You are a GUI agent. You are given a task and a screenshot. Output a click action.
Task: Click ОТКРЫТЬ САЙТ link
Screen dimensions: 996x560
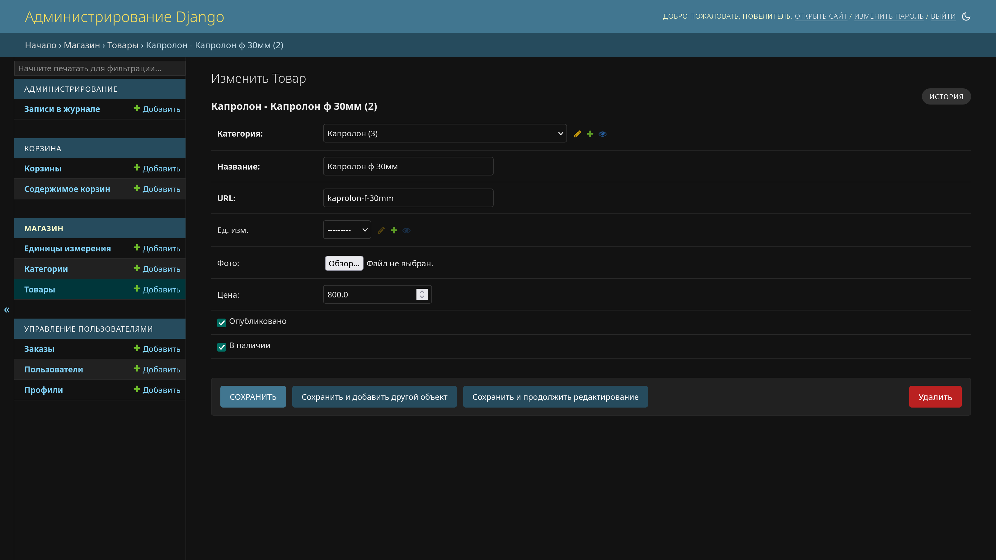[821, 16]
